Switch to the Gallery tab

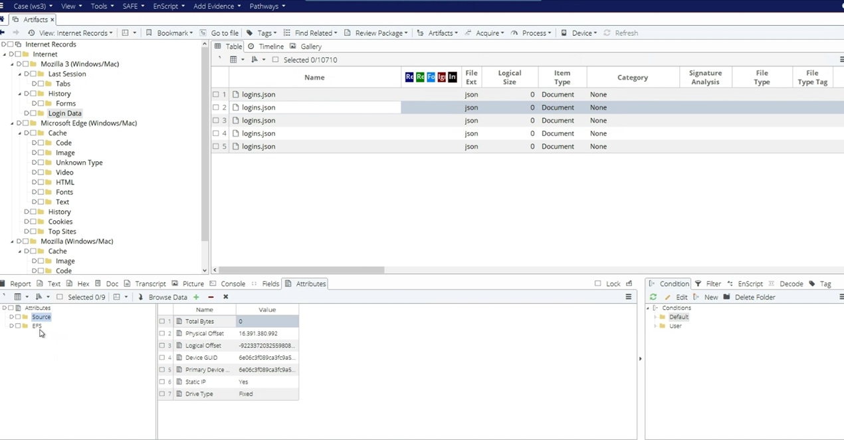[306, 47]
